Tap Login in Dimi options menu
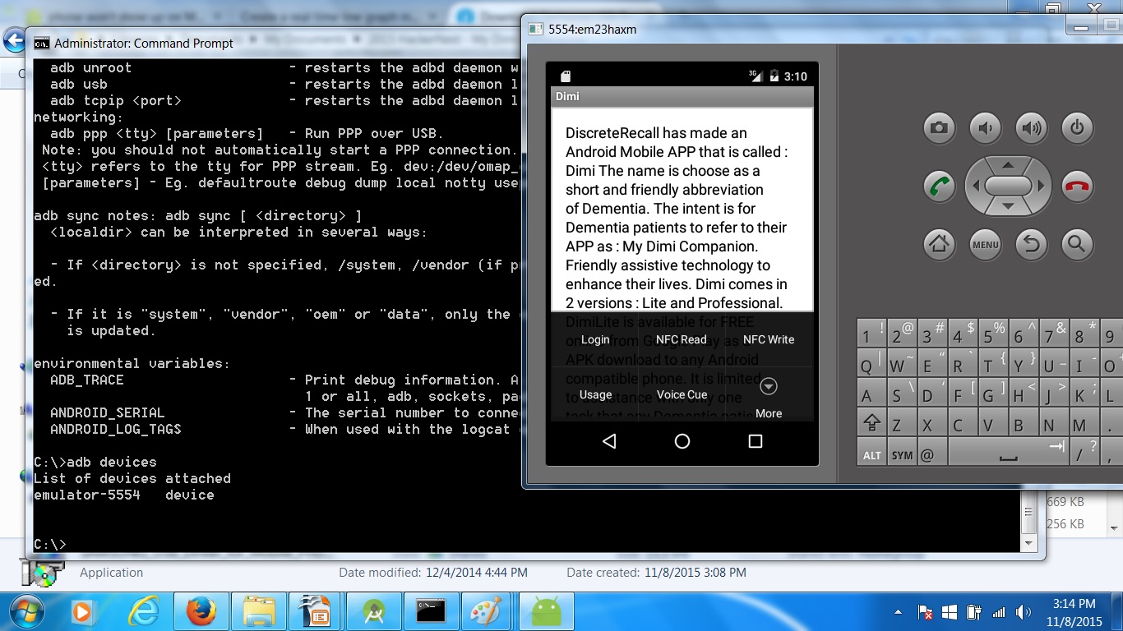The width and height of the screenshot is (1123, 631). pyautogui.click(x=595, y=339)
